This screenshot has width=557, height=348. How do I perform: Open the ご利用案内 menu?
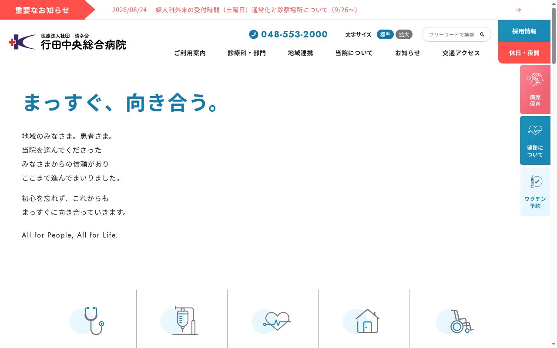[190, 53]
